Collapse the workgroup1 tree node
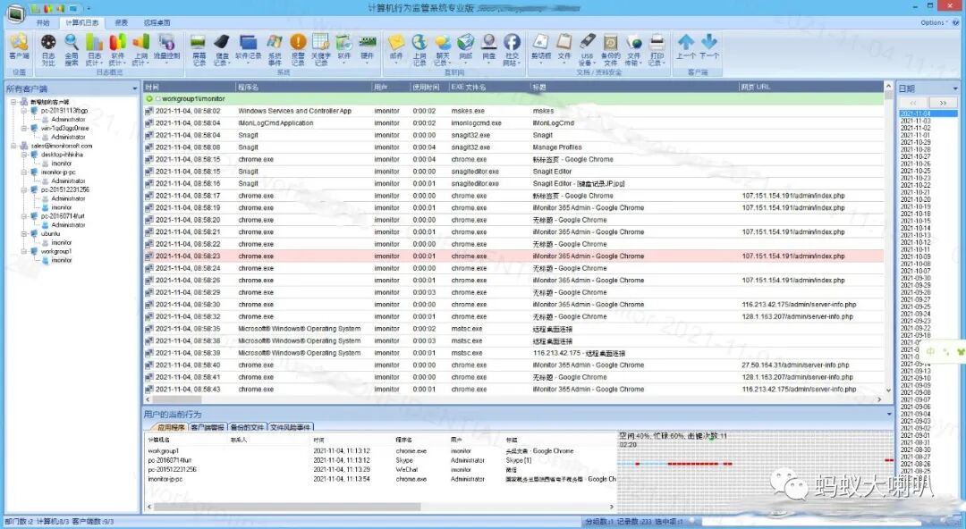The height and width of the screenshot is (529, 966). coord(25,251)
